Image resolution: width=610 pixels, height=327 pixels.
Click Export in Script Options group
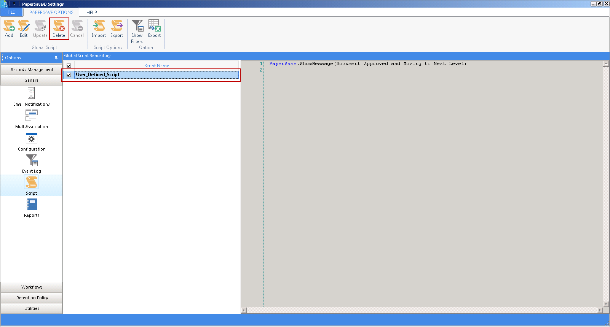(x=117, y=29)
